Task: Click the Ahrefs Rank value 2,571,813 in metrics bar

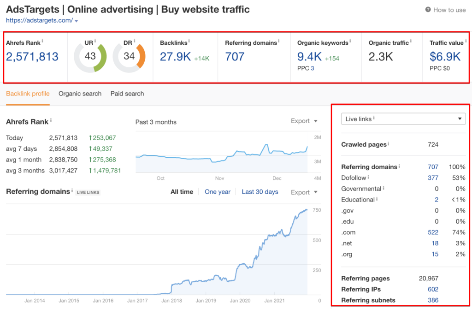Action: (32, 57)
